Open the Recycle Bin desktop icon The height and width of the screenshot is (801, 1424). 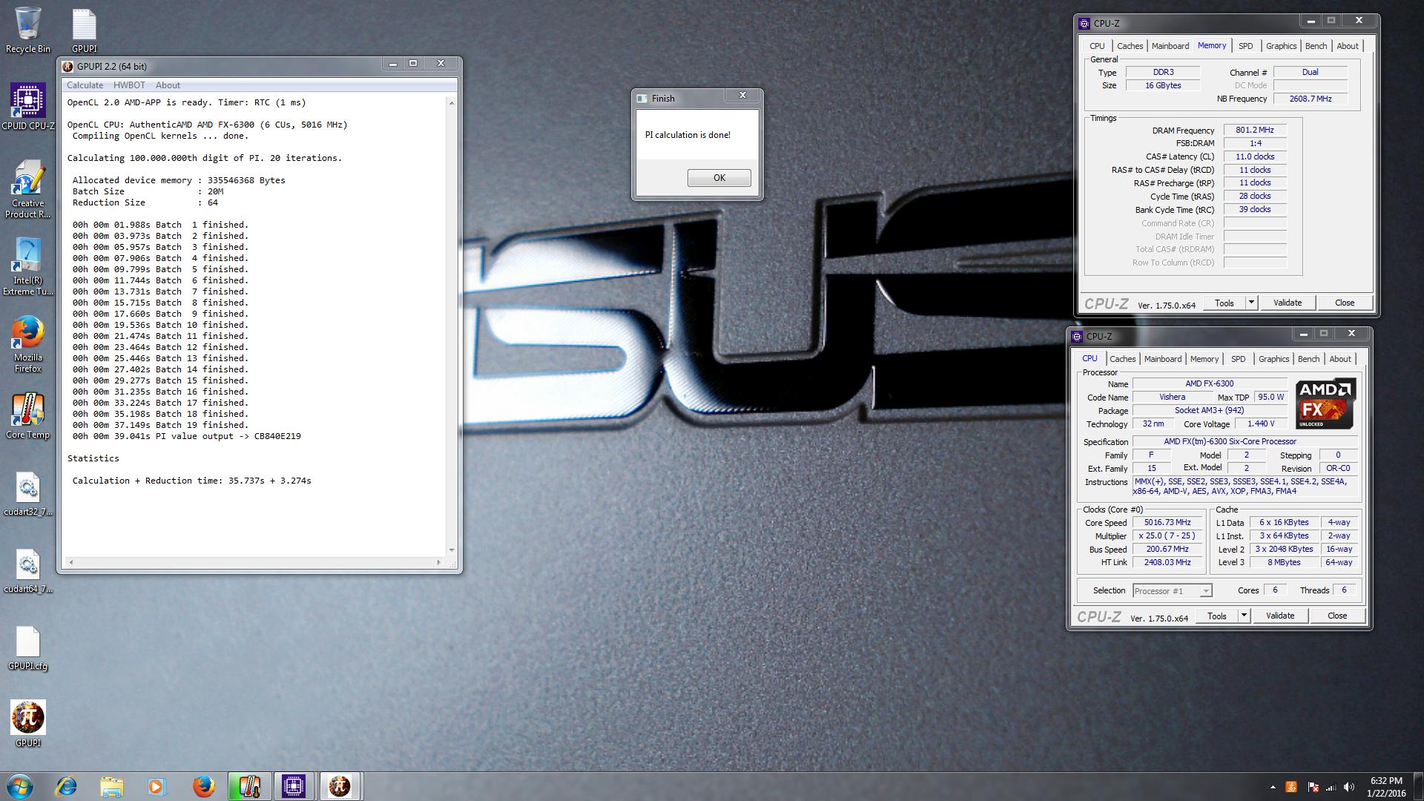click(x=28, y=30)
